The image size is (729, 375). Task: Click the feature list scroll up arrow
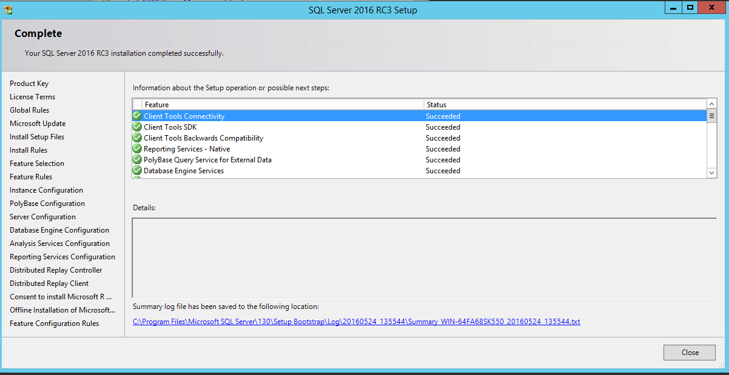point(712,104)
